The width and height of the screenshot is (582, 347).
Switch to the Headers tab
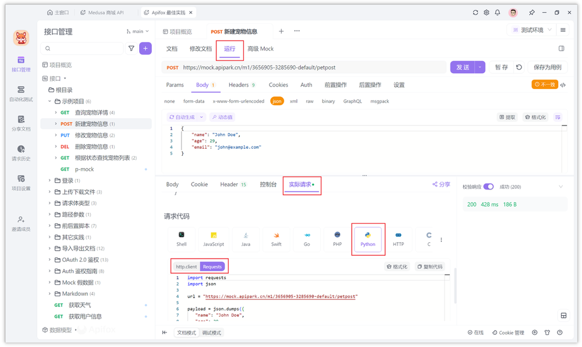point(239,85)
